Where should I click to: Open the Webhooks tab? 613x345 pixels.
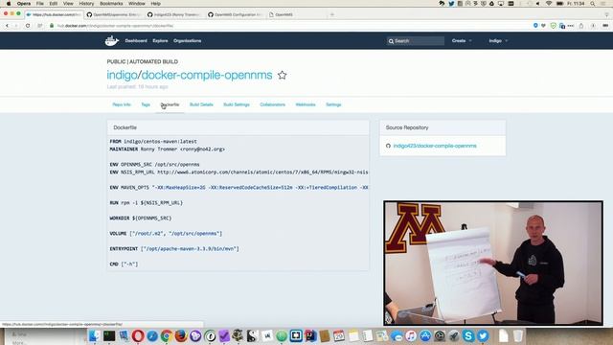coord(306,104)
